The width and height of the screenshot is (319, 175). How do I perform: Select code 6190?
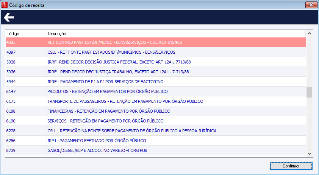(11, 121)
